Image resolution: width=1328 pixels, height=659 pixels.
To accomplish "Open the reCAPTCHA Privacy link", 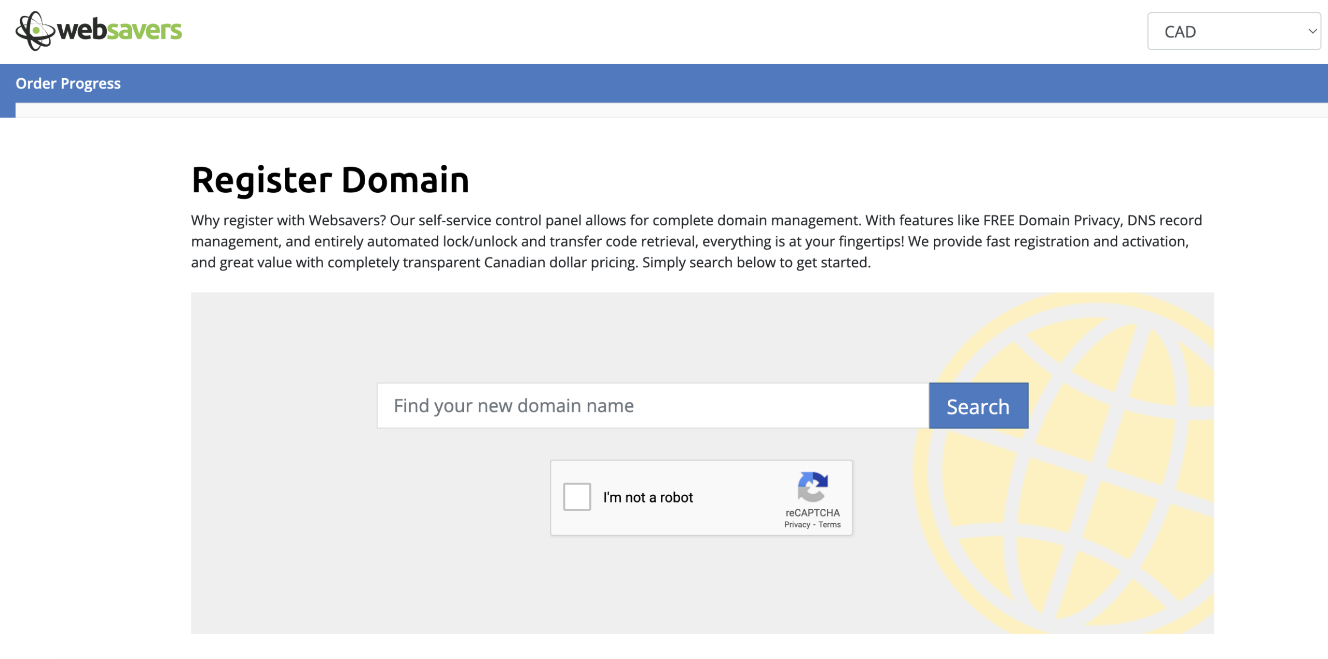I will (x=797, y=525).
